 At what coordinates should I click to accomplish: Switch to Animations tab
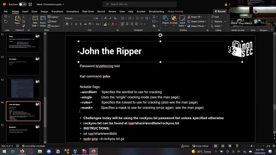[72, 12]
